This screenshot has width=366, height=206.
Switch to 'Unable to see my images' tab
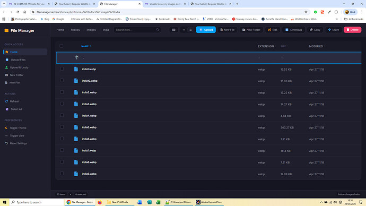(165, 4)
